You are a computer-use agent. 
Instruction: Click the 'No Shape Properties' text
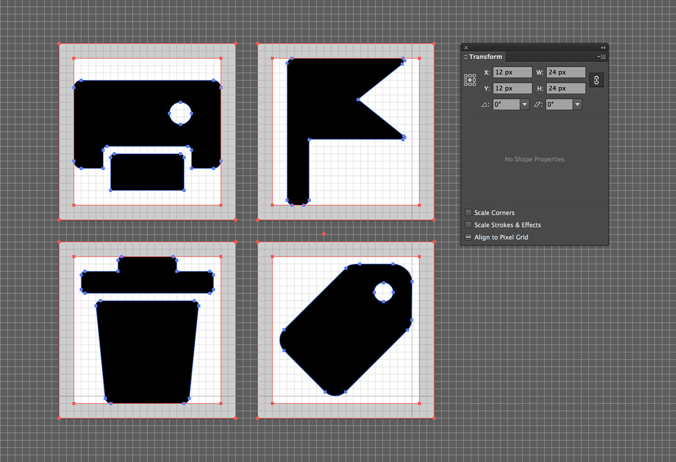point(534,159)
